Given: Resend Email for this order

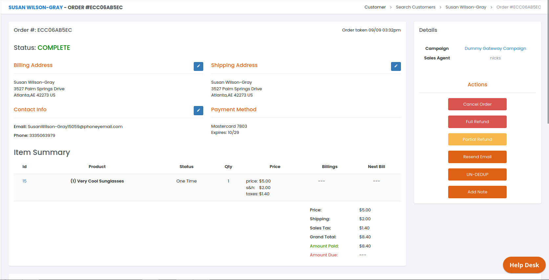Looking at the screenshot, I should pos(477,157).
